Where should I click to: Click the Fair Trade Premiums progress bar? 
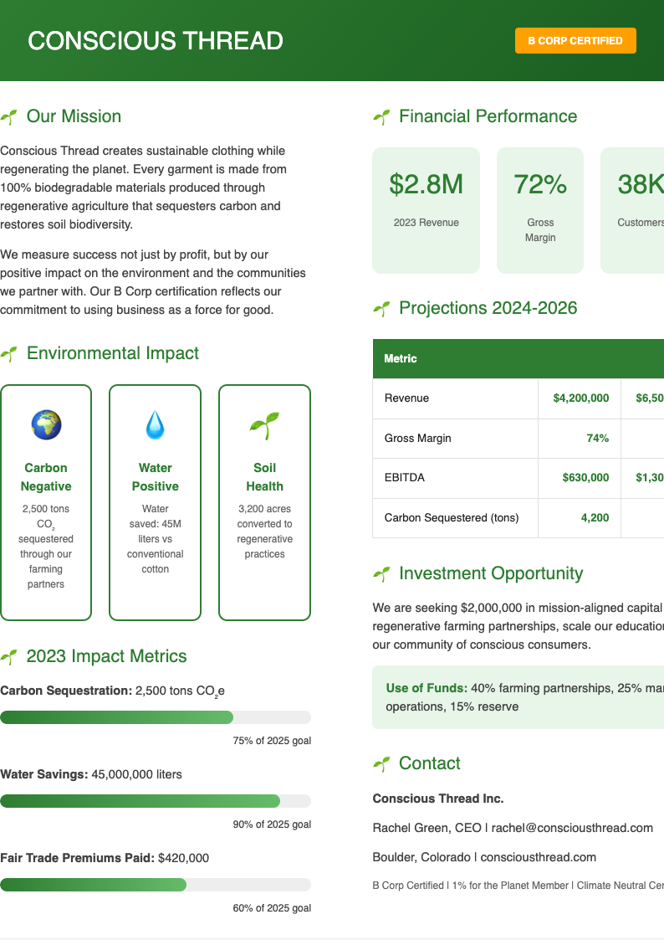point(156,885)
